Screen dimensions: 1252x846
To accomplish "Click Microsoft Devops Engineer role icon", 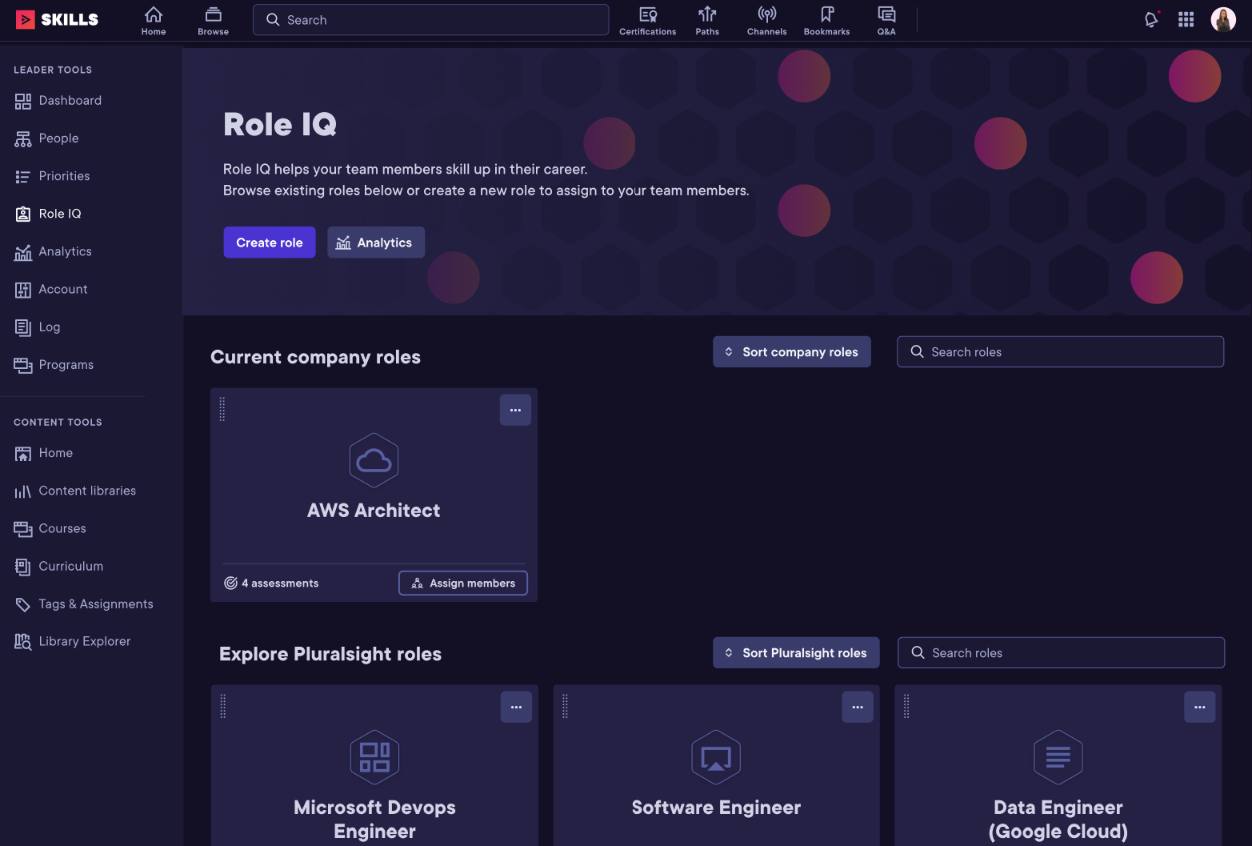I will [x=374, y=757].
